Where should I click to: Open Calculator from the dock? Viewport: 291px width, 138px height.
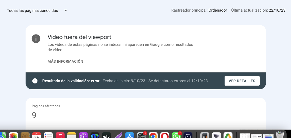point(205,135)
